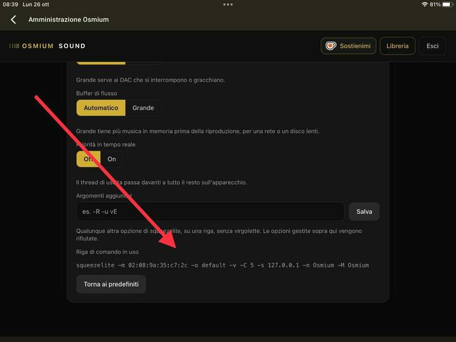The height and width of the screenshot is (342, 456).
Task: Tap the 81% battery percentage
Action: click(435, 5)
